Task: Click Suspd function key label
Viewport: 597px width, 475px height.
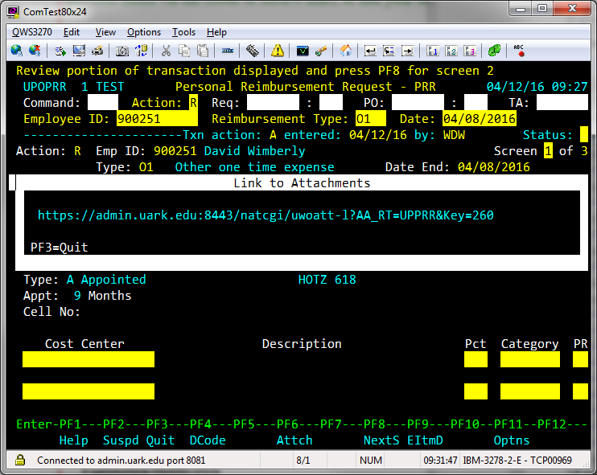Action: click(121, 440)
